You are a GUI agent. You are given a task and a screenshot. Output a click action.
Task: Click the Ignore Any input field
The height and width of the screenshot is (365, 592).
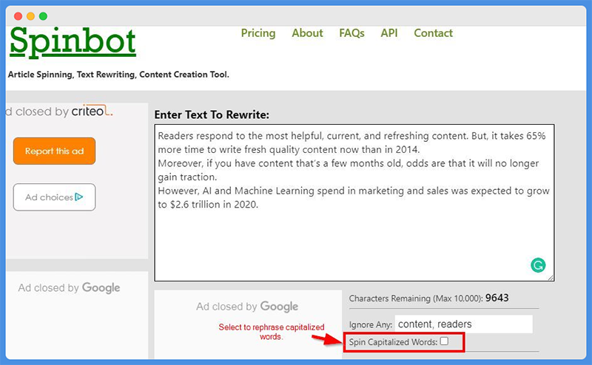tap(464, 324)
